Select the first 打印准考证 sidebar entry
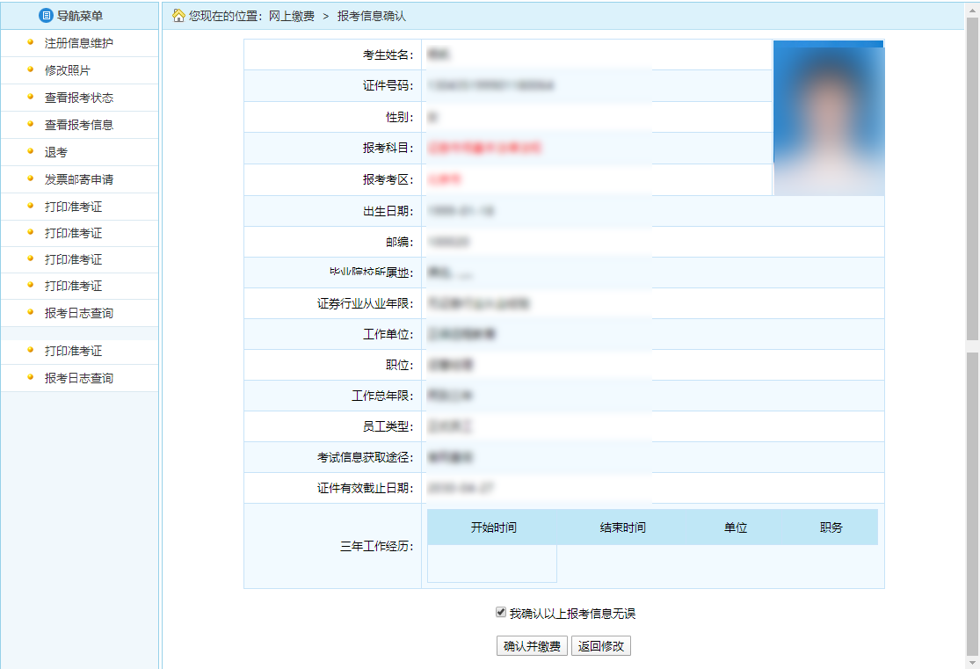This screenshot has width=980, height=669. (x=73, y=206)
